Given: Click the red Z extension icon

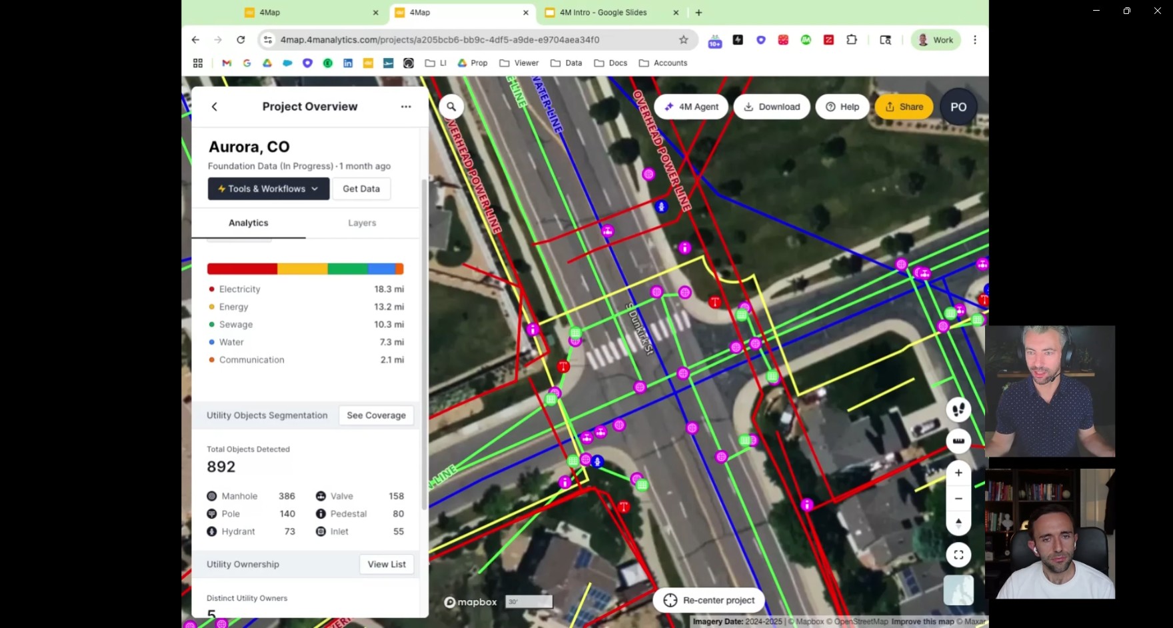Looking at the screenshot, I should point(828,40).
